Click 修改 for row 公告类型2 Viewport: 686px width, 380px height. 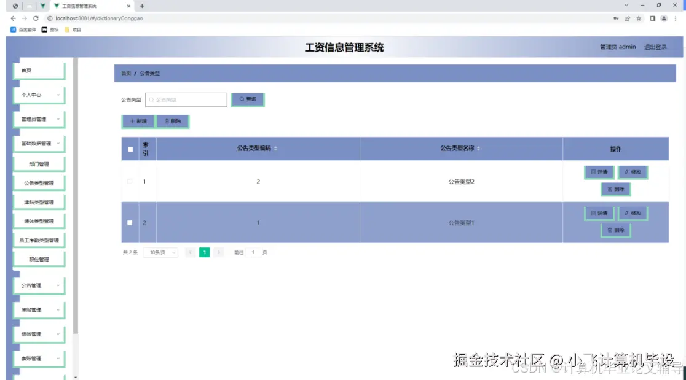(633, 172)
